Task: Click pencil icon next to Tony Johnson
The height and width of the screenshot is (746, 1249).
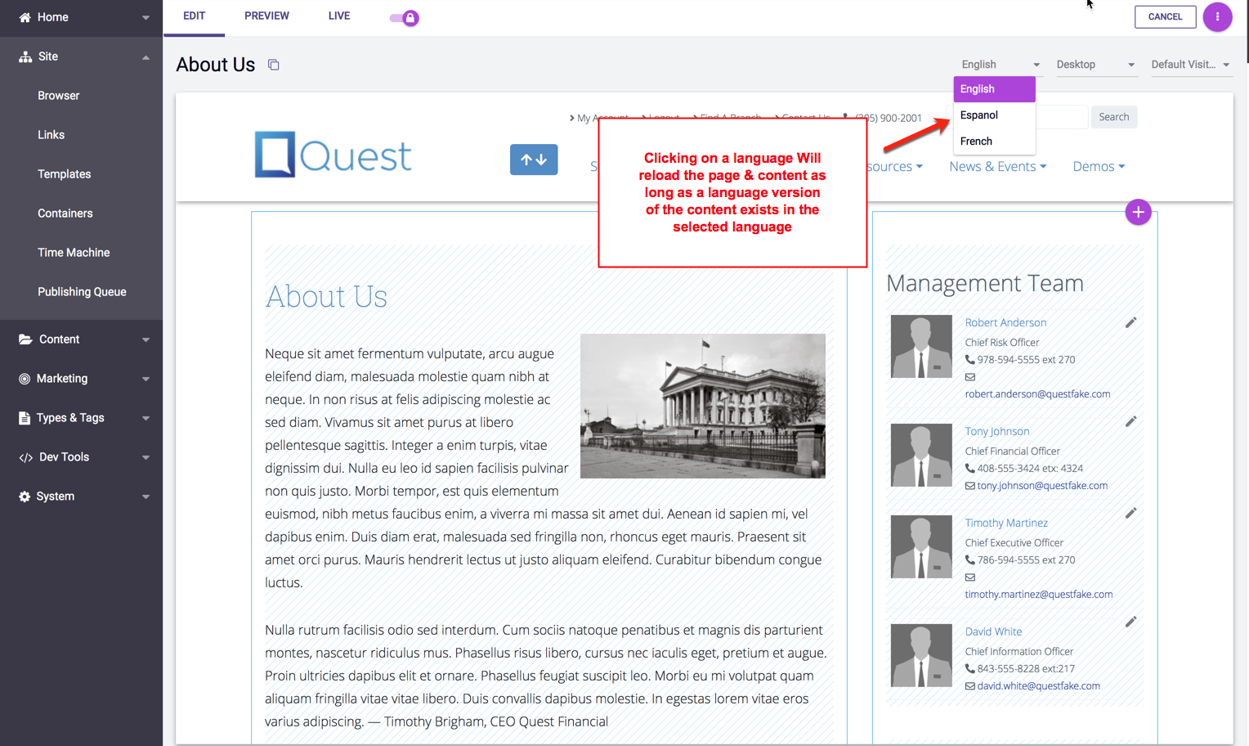Action: (x=1130, y=422)
